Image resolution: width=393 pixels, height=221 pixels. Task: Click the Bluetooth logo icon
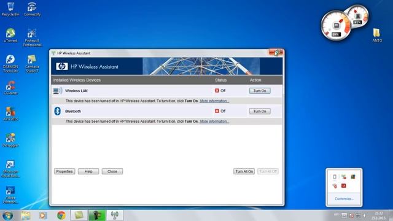click(58, 111)
